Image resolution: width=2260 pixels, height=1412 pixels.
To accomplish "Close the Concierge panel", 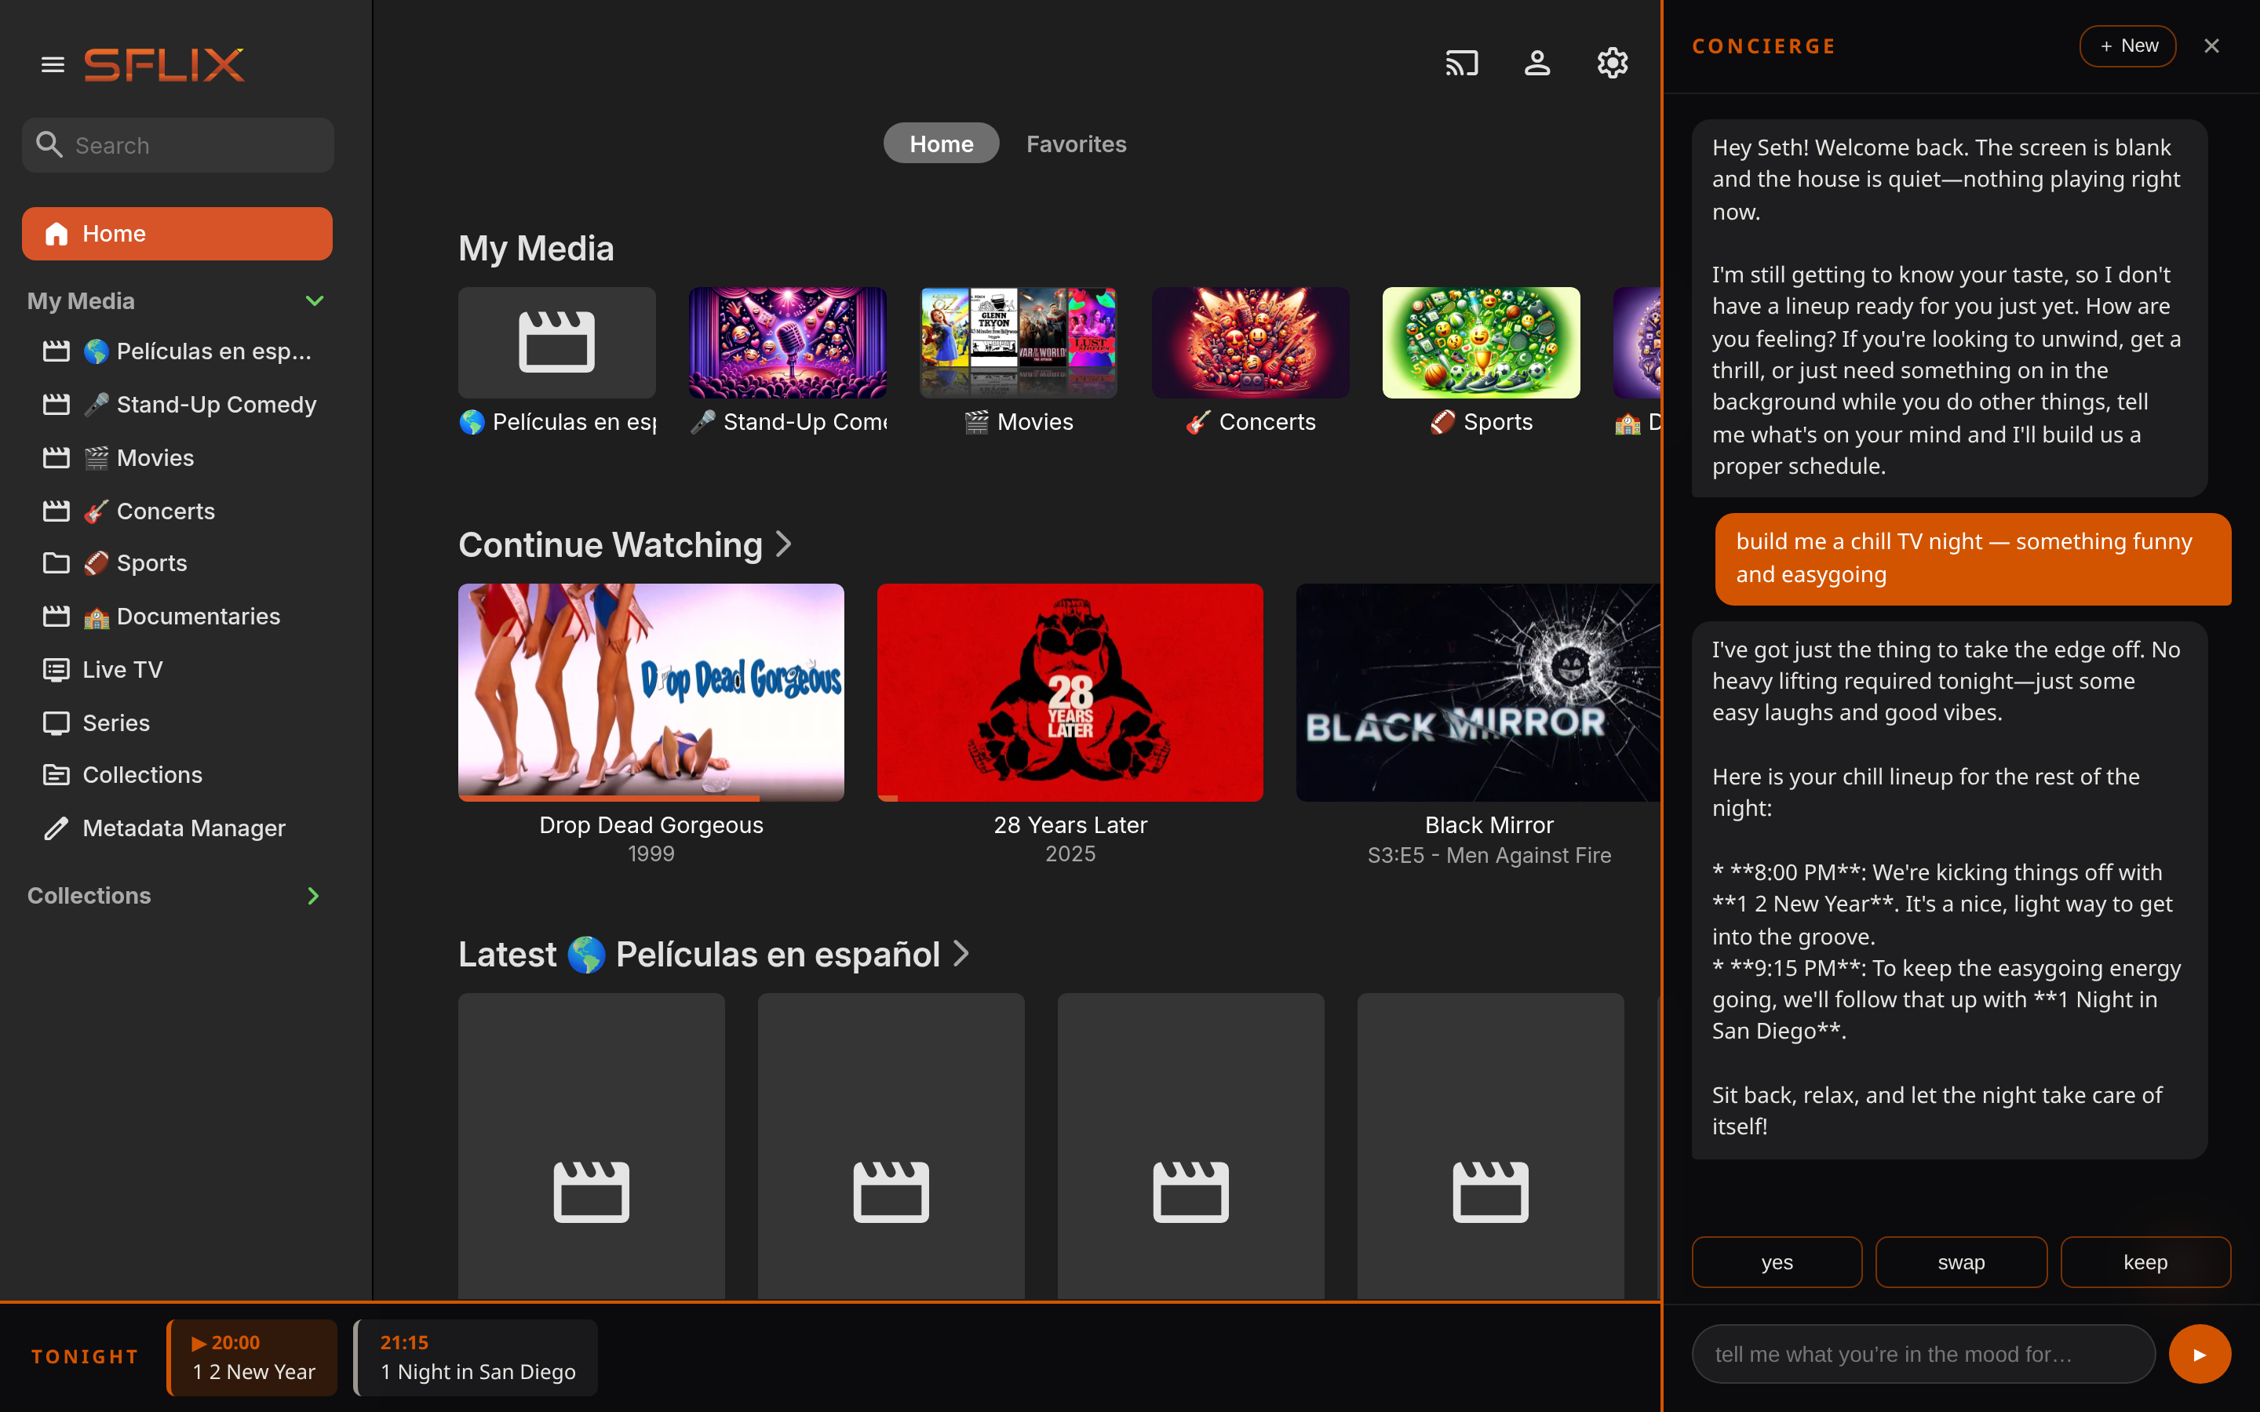I will click(x=2211, y=45).
